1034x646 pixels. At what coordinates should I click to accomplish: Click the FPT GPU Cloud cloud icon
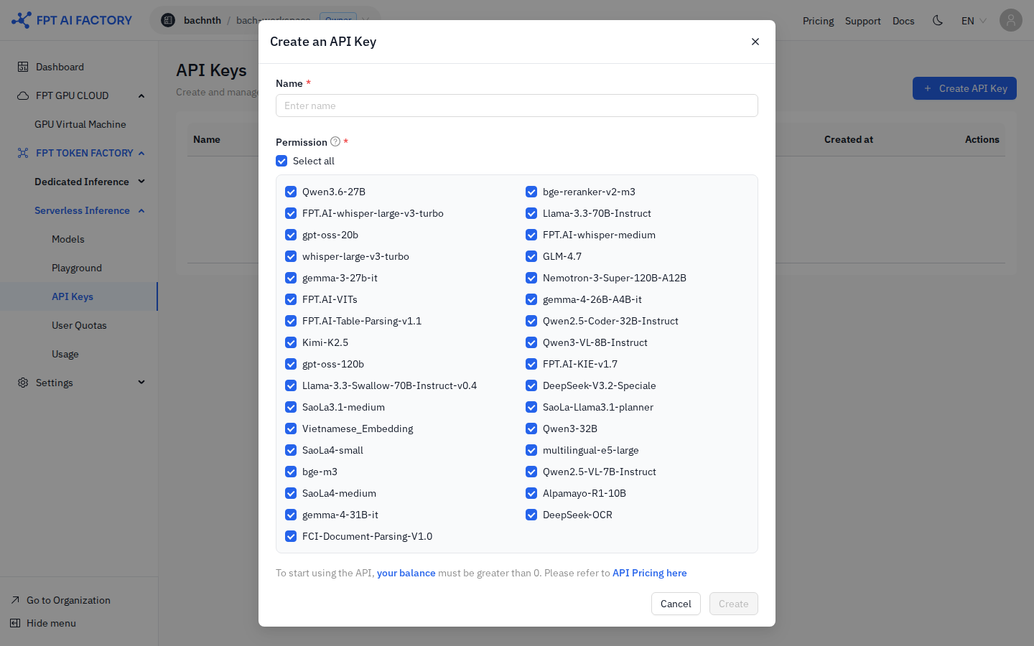[23, 95]
